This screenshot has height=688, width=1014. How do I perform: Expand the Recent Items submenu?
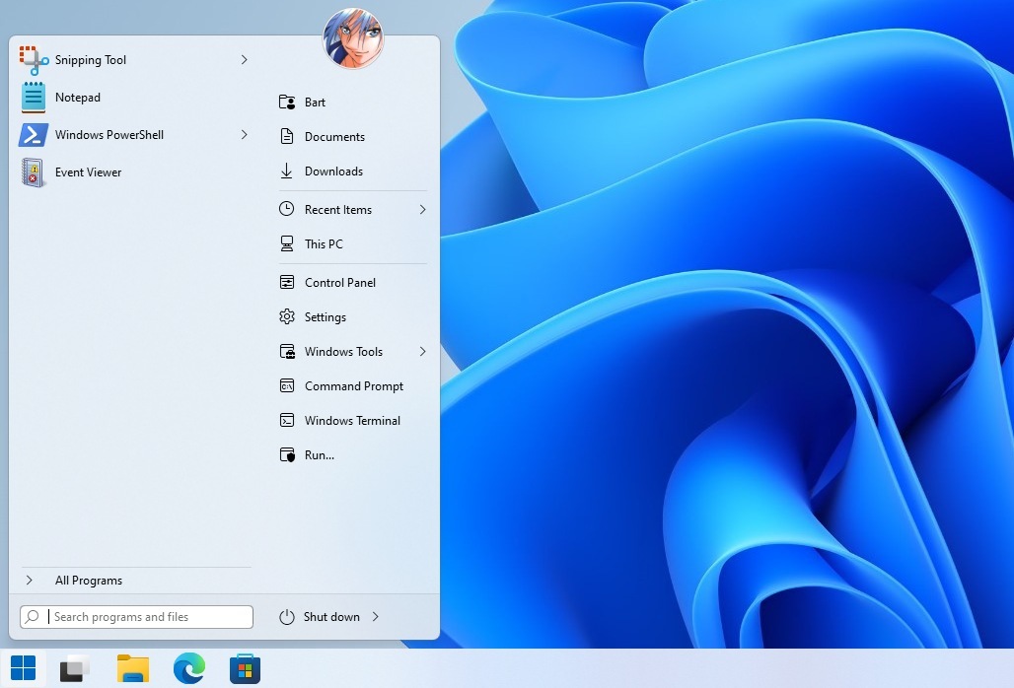tap(422, 210)
